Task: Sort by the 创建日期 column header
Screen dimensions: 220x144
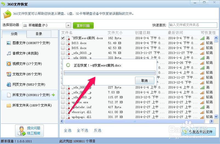Action: coord(142,33)
